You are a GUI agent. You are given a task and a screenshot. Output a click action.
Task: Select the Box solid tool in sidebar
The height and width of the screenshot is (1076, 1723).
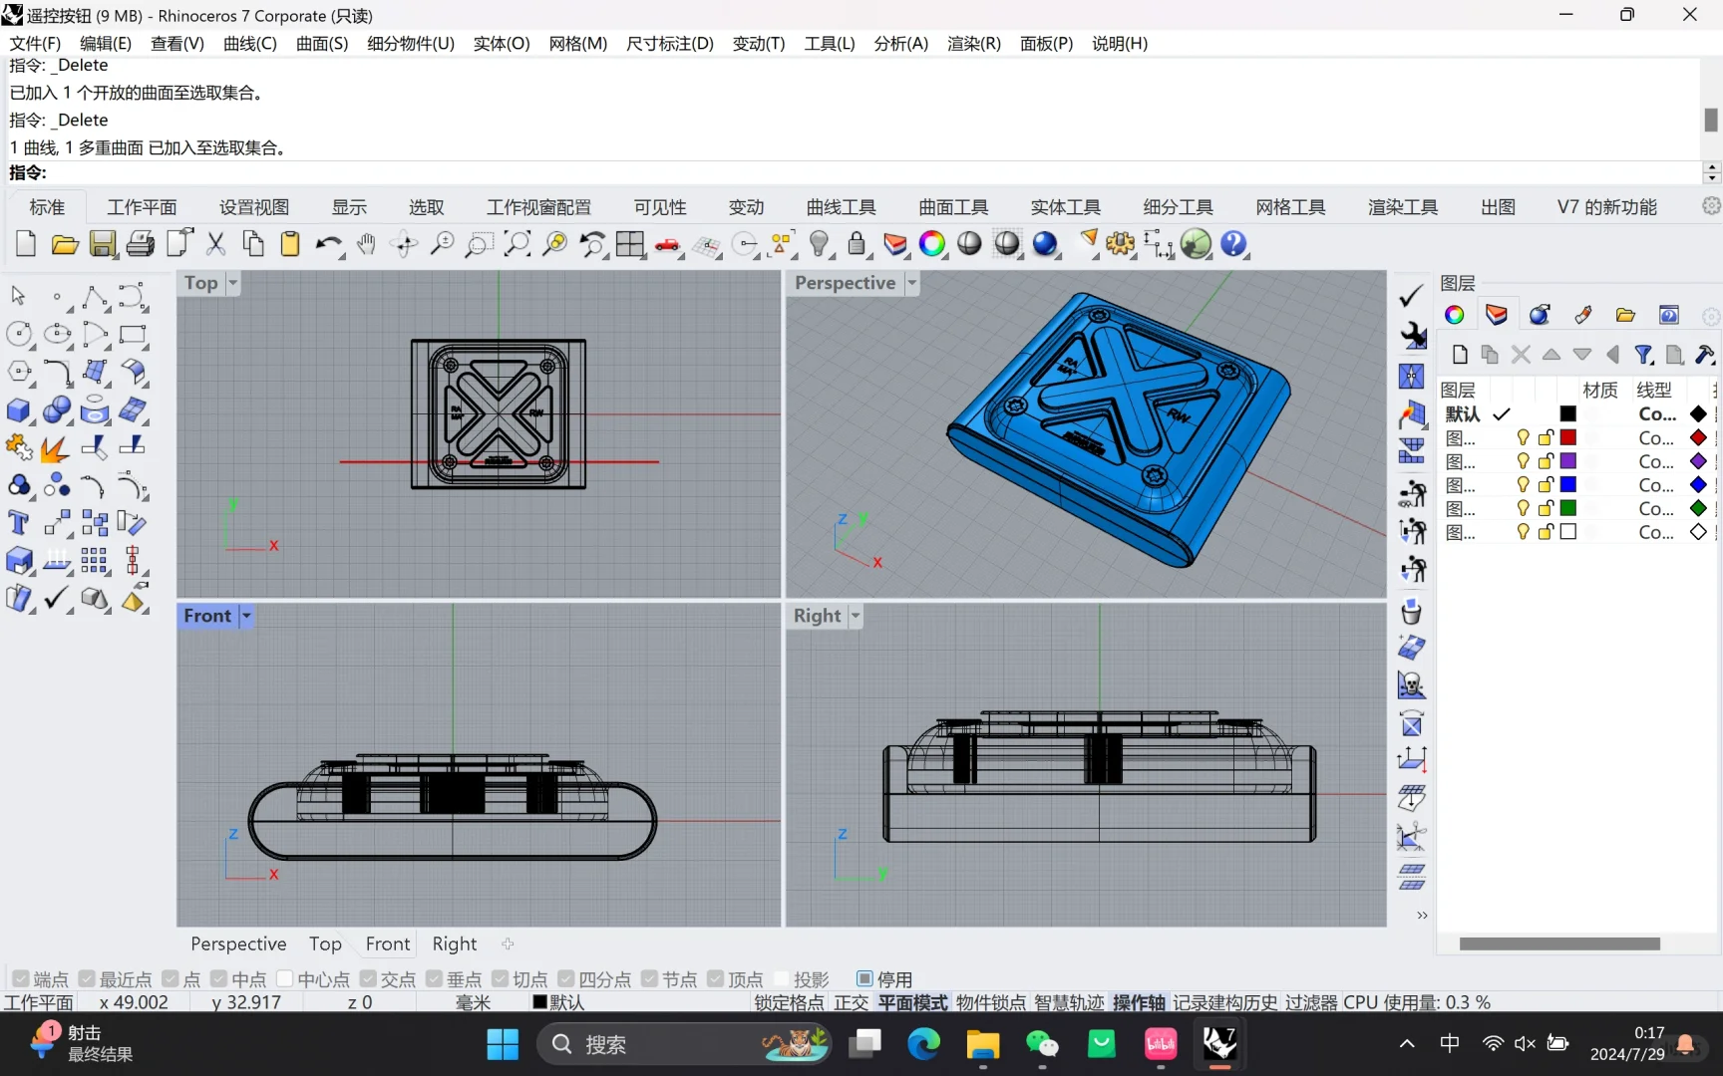(19, 409)
